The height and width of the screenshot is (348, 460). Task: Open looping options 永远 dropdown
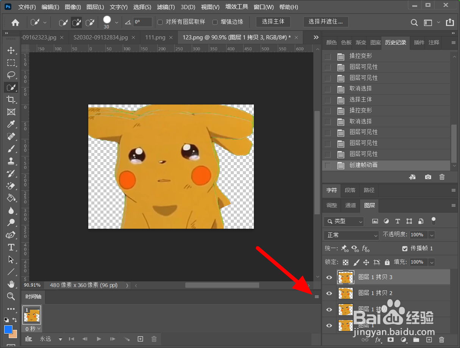[51, 339]
